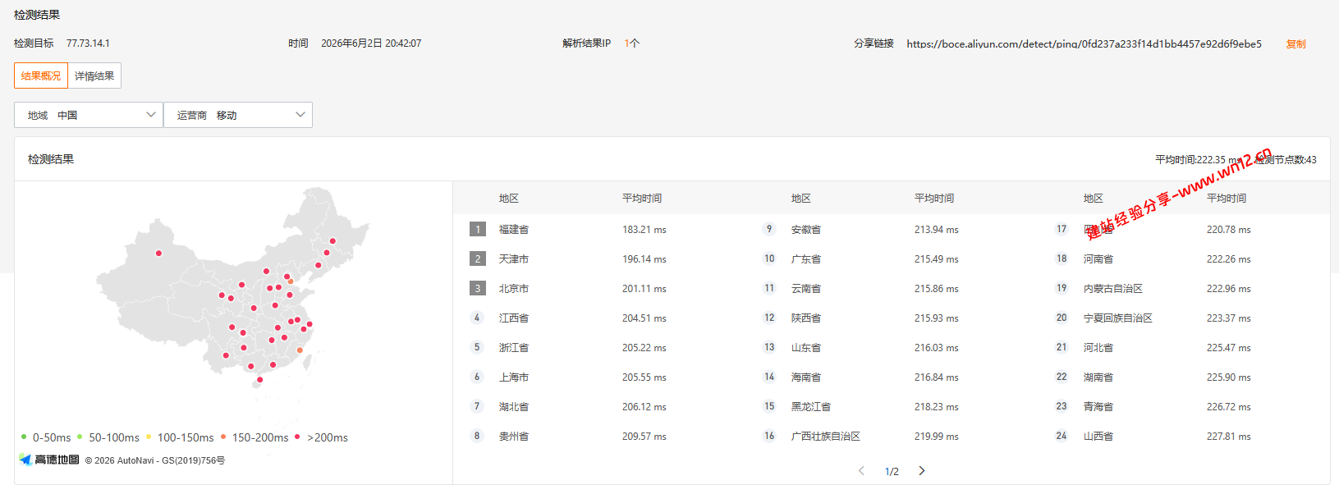Click the 77.73.14.1 target IP text
Viewport: 1339px width, 494px height.
point(88,43)
